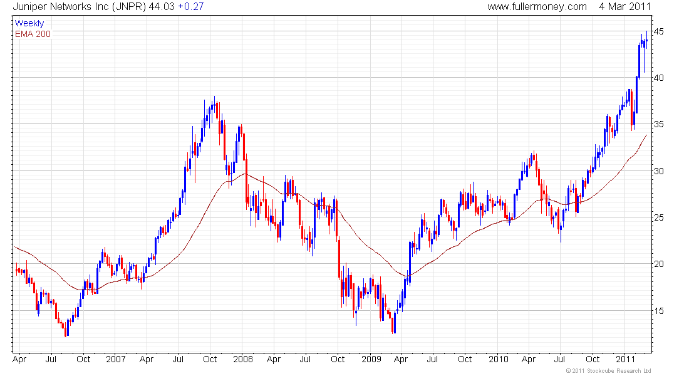Click the 4 Mar 2011 date

pos(624,7)
